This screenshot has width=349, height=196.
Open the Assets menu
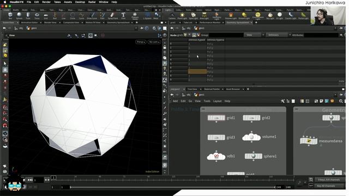pos(68,2)
